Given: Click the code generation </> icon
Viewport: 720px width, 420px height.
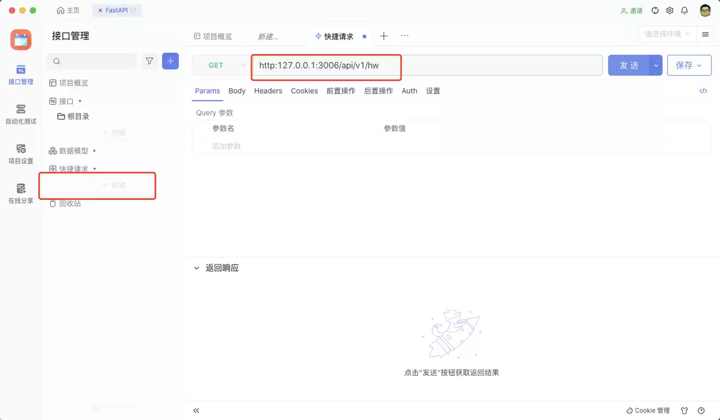Looking at the screenshot, I should pyautogui.click(x=703, y=91).
